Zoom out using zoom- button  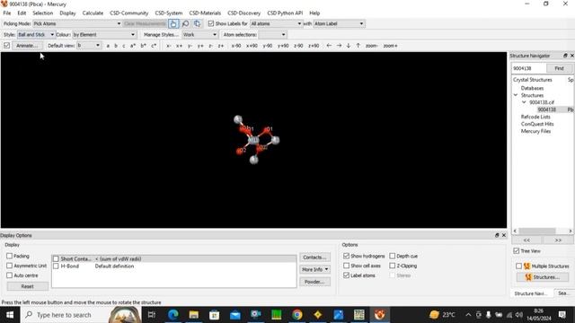click(x=371, y=46)
